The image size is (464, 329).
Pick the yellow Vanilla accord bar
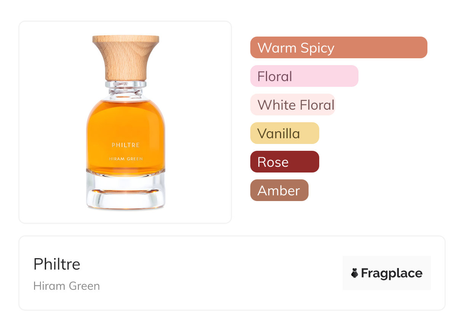[x=284, y=133]
